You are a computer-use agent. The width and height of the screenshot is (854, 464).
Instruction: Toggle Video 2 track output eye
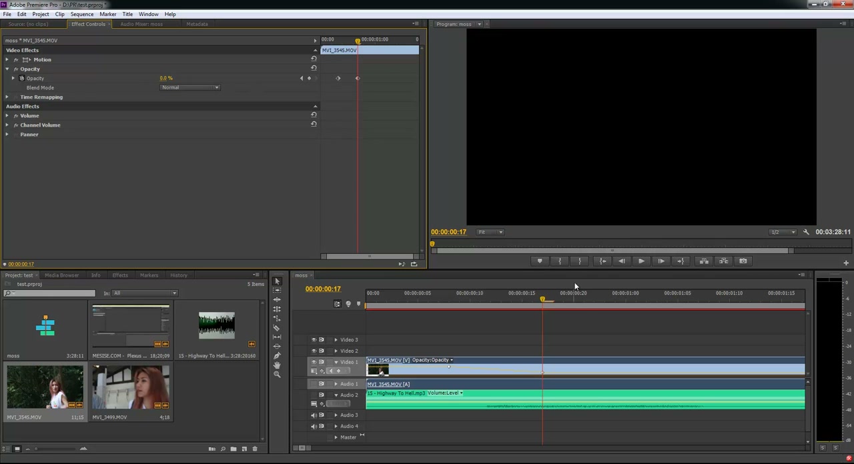point(314,351)
